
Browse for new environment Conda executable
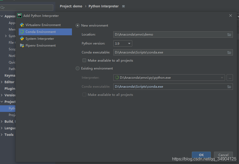229,52
